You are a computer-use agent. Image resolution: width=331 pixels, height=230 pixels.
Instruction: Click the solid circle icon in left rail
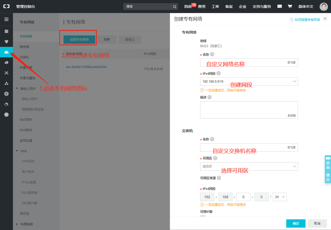[x=6, y=114]
